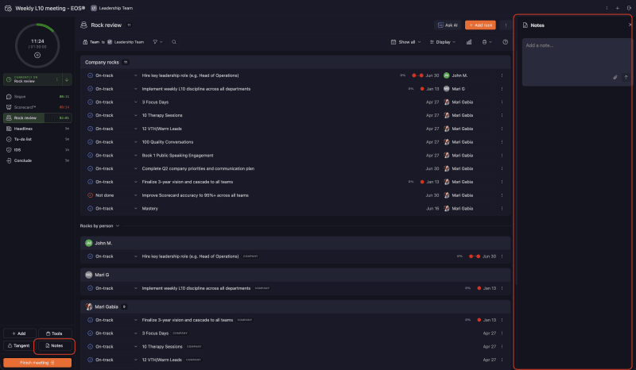
Task: Ask AI about the rocks
Action: point(448,25)
